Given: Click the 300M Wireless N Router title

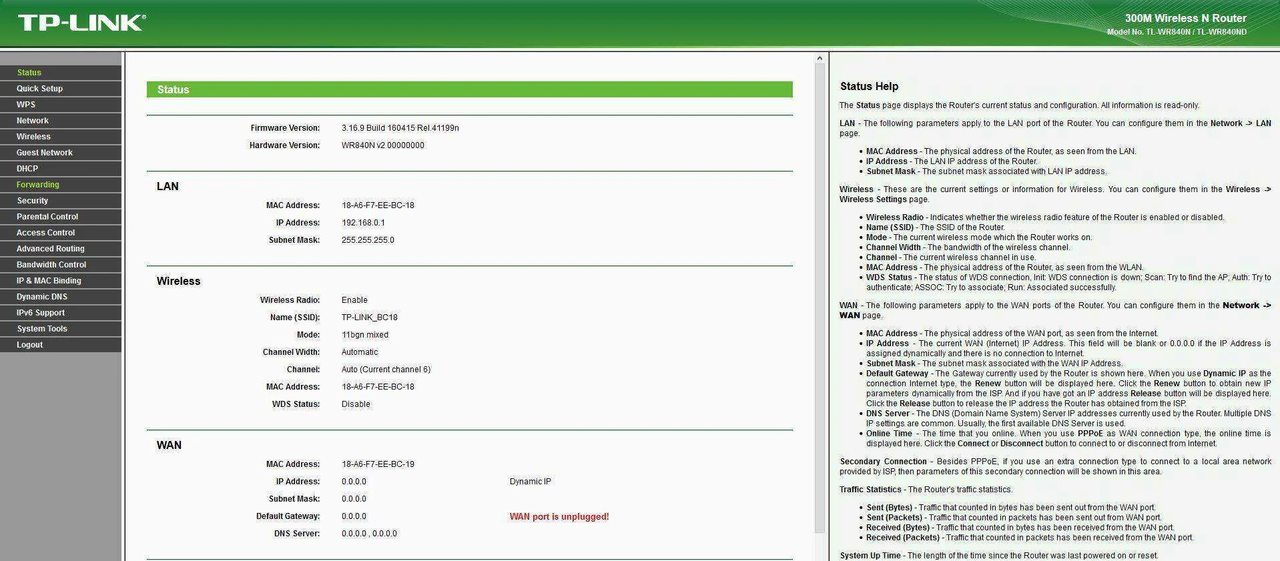Looking at the screenshot, I should coord(1186,18).
